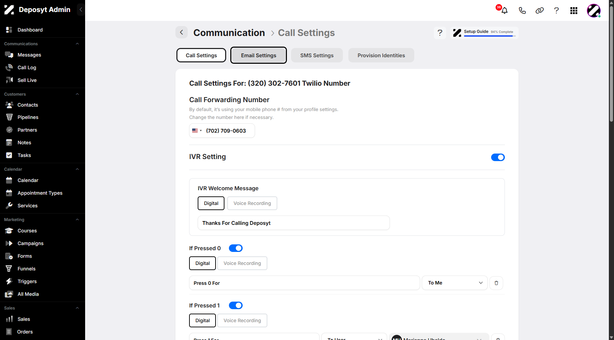Open country flag selector for forwarding number

coord(197,131)
